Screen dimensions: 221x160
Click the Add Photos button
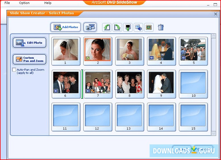coord(66,27)
